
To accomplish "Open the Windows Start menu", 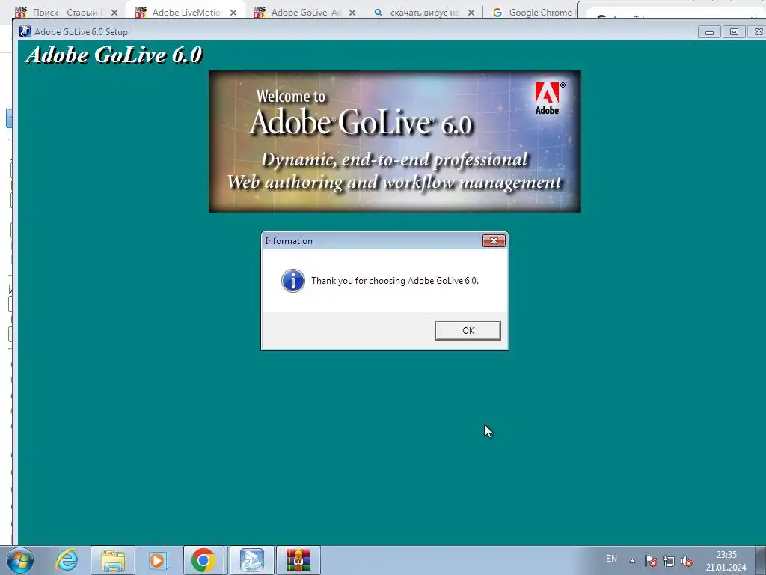I will coord(20,560).
